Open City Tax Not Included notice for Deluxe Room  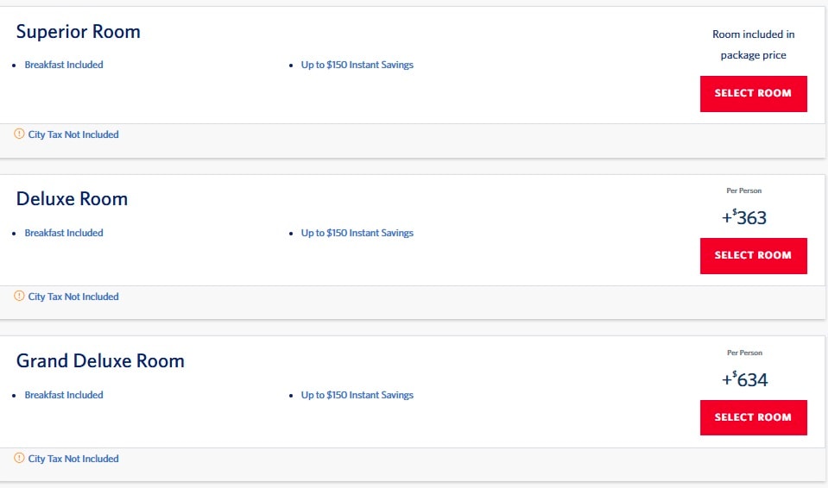click(x=73, y=297)
